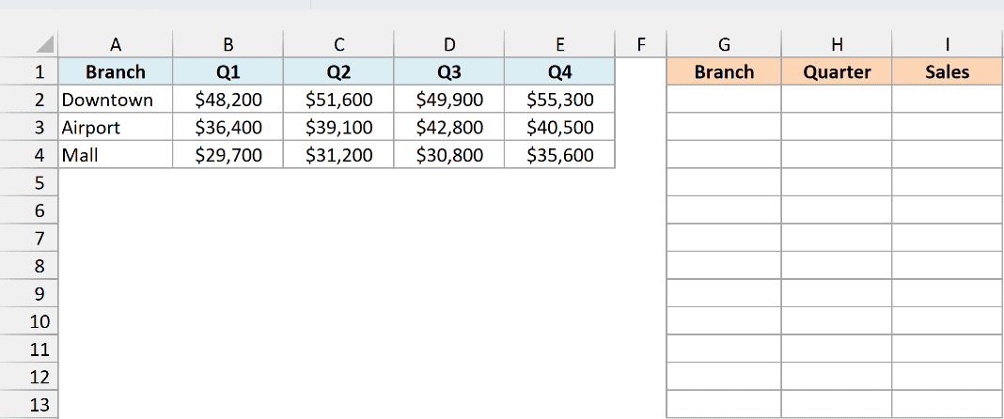Select the Mall cell

pyautogui.click(x=116, y=155)
